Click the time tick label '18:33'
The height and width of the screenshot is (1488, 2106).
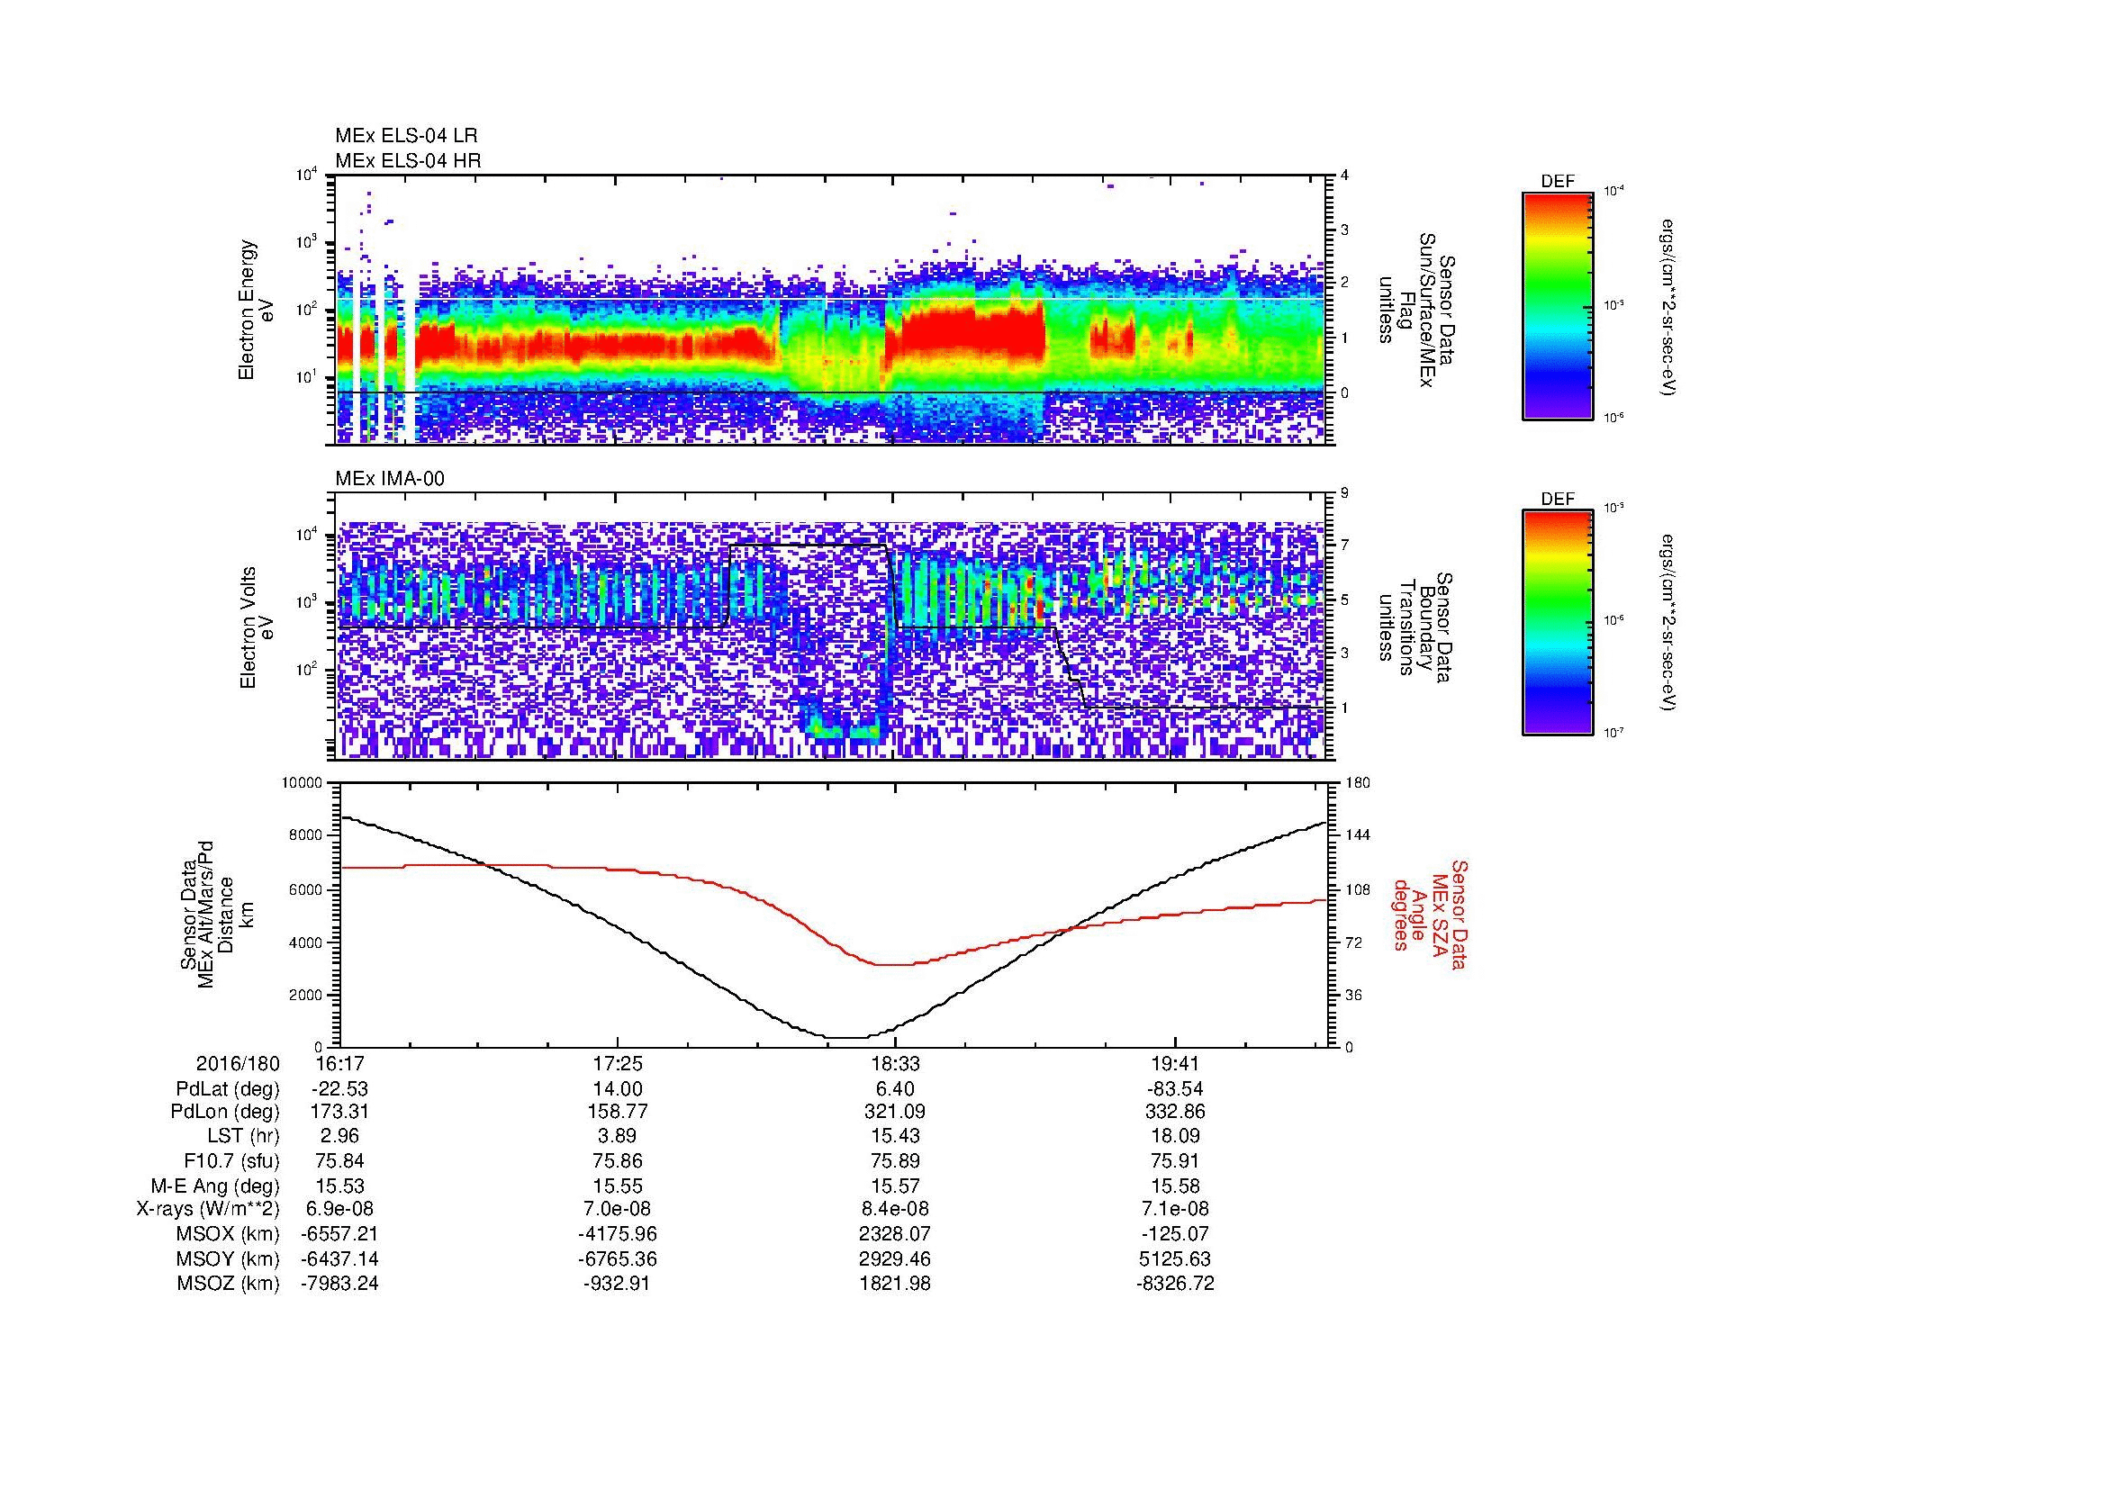(x=896, y=1063)
